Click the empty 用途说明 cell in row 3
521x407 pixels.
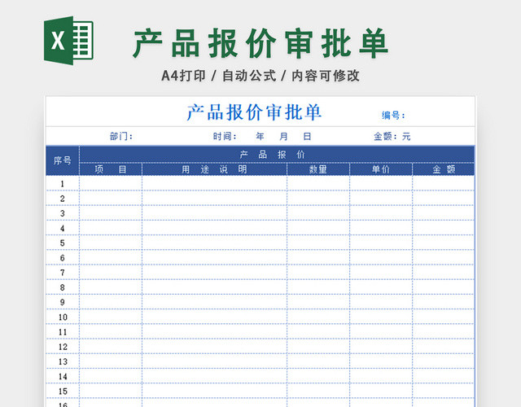[x=214, y=213]
